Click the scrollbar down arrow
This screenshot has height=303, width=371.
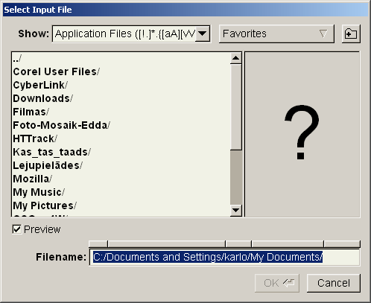[x=235, y=211]
